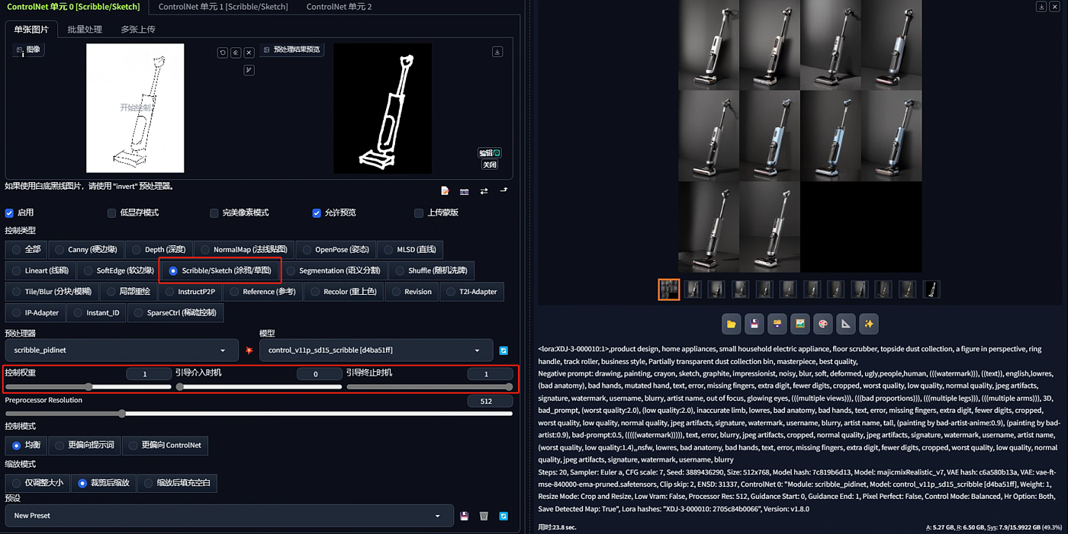1068x534 pixels.
Task: Open the 批量处理 batch tab
Action: 84,30
